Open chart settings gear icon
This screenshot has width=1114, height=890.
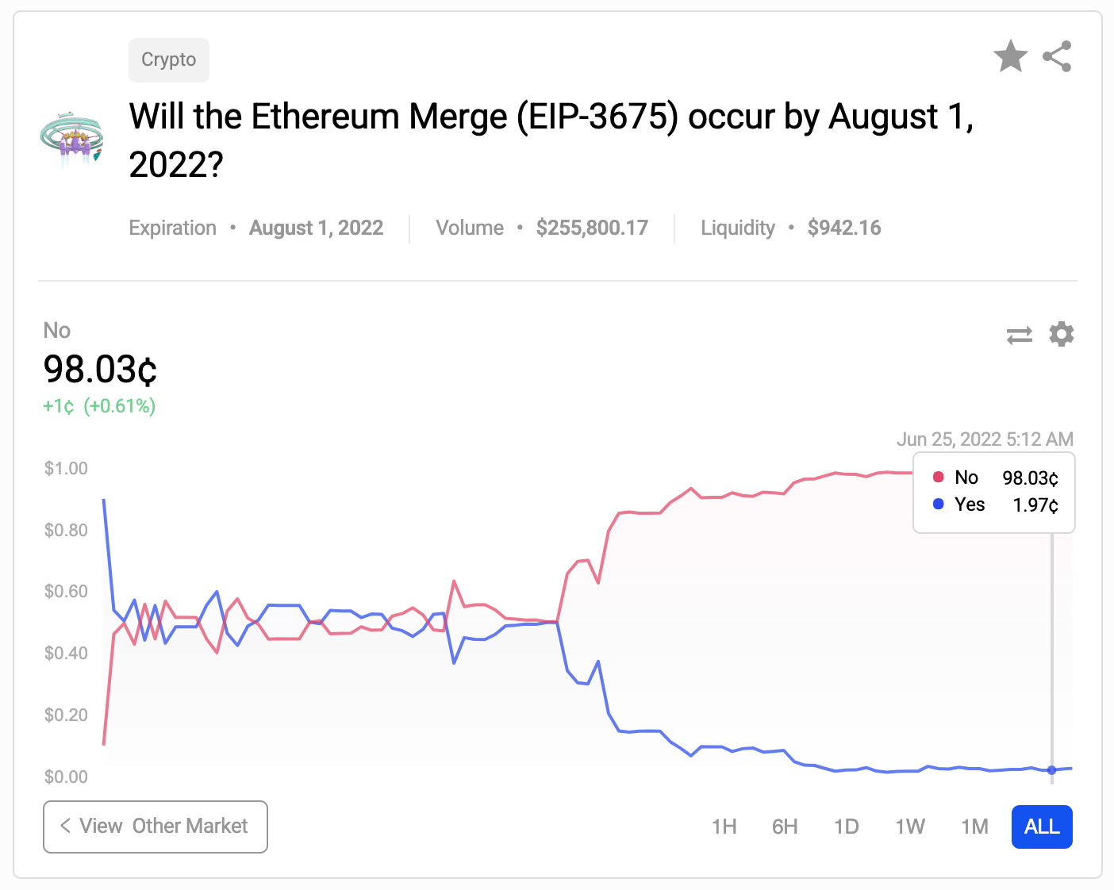click(1061, 335)
